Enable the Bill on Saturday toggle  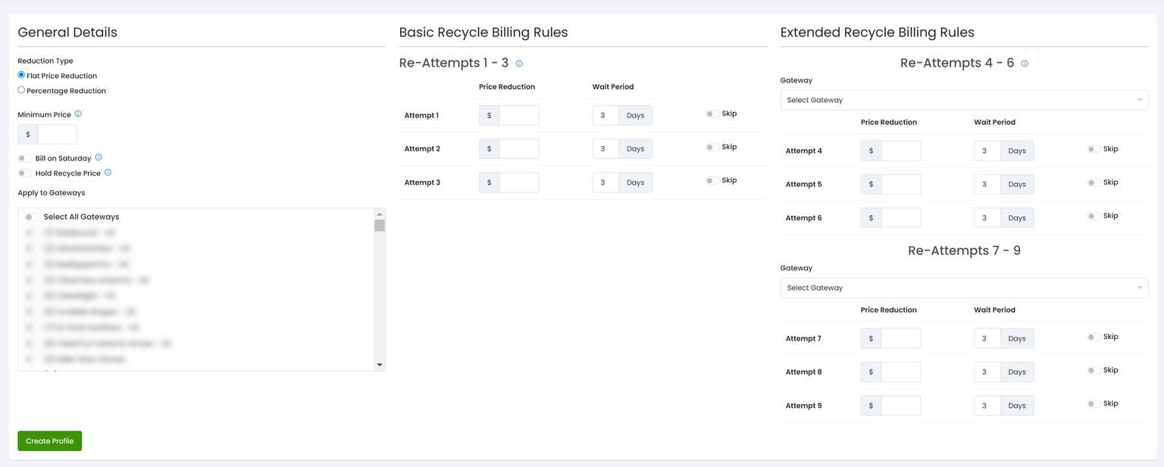[x=26, y=159]
